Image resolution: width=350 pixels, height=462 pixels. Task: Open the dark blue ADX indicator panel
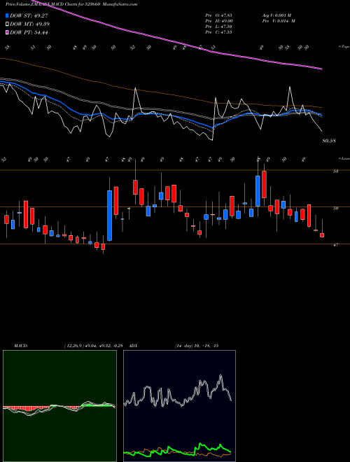(179, 406)
